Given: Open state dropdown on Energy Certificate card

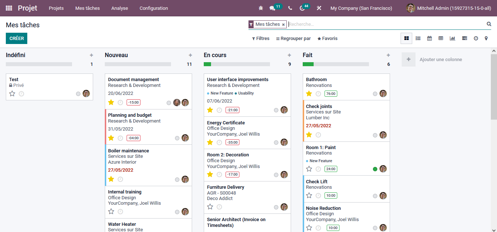Looking at the screenshot, I should tap(276, 143).
